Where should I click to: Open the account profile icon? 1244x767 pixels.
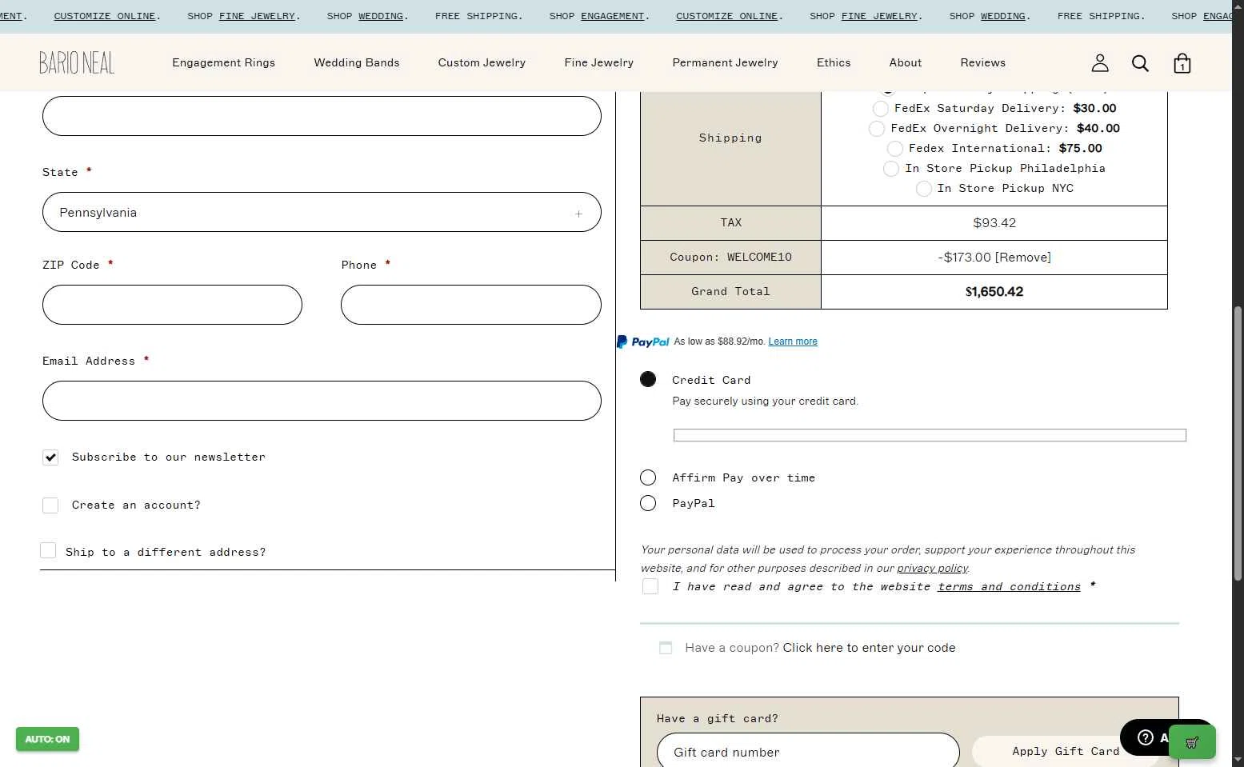(1100, 62)
